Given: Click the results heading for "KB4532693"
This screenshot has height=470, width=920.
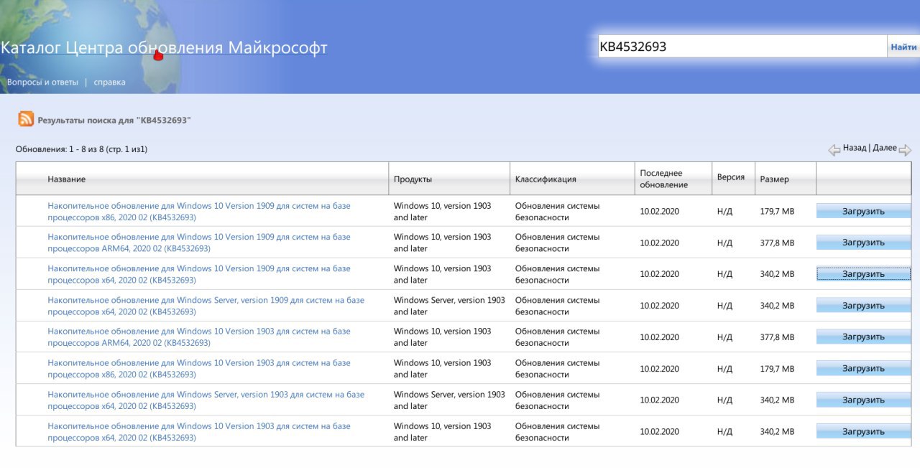Looking at the screenshot, I should coord(114,121).
